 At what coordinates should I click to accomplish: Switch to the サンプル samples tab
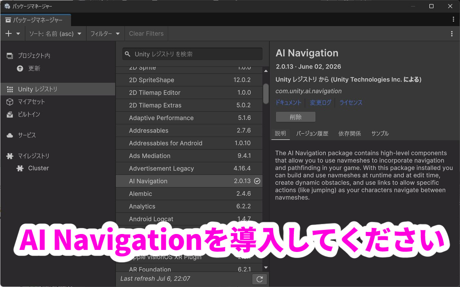tap(380, 134)
